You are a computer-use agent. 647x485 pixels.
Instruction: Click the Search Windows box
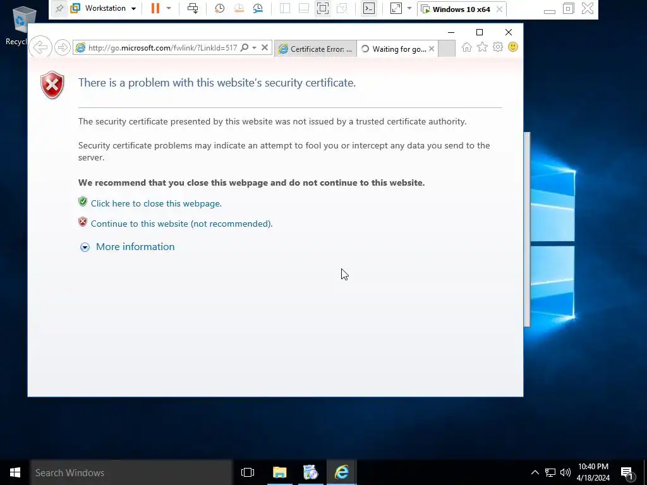pyautogui.click(x=131, y=472)
